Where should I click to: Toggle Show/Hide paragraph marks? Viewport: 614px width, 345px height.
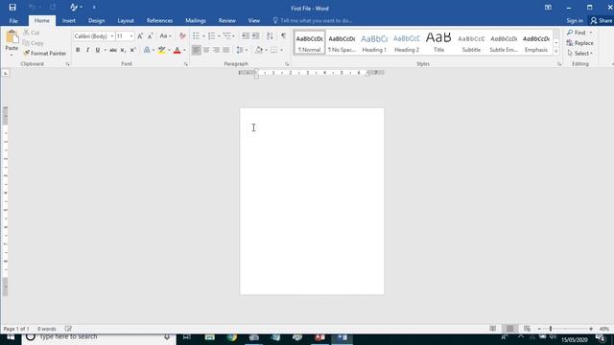coord(284,36)
